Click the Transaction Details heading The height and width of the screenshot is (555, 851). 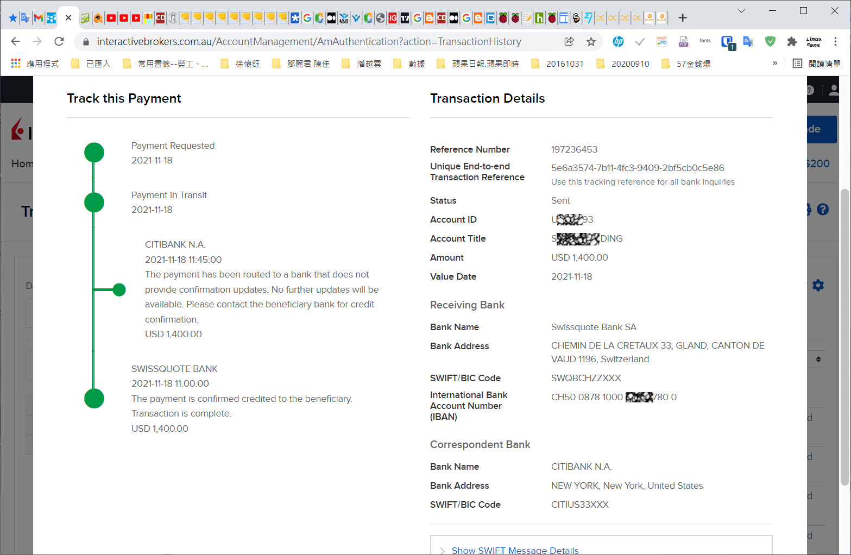[487, 98]
